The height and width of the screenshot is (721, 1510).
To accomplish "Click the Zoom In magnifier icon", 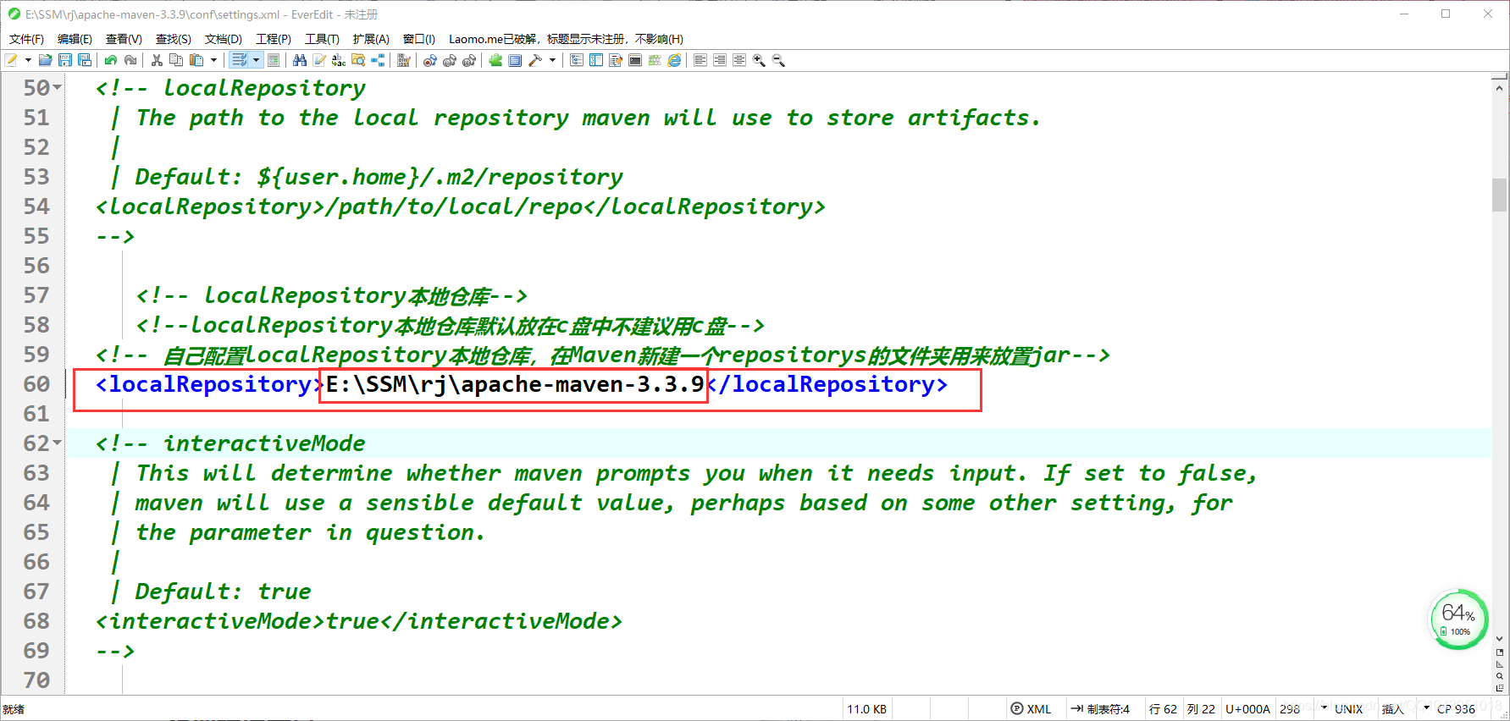I will [759, 60].
